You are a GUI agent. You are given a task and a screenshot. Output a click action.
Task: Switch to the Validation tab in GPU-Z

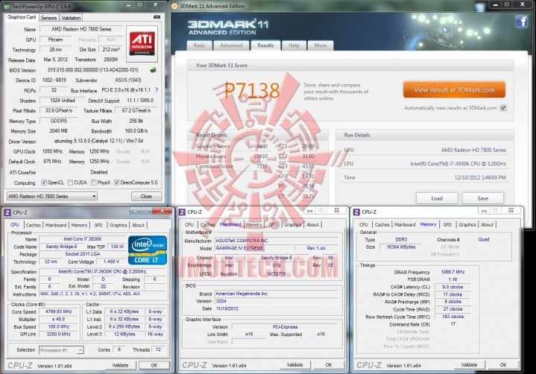(x=71, y=18)
